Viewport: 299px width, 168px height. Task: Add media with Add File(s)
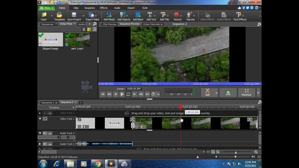tap(109, 16)
